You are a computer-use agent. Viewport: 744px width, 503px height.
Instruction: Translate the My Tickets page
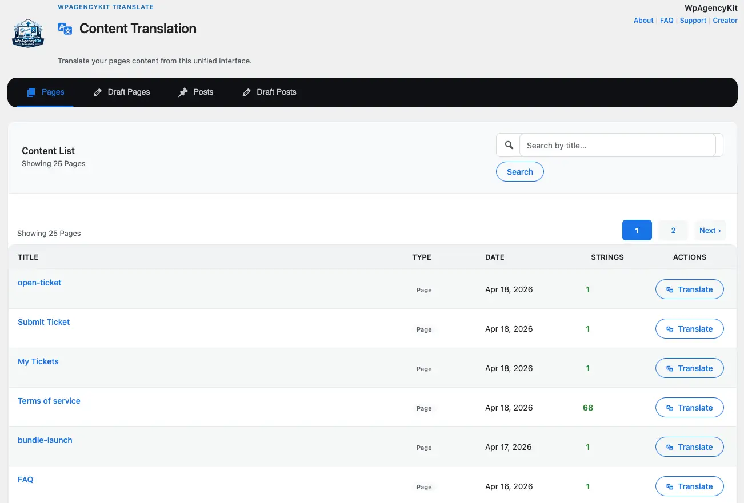point(689,368)
